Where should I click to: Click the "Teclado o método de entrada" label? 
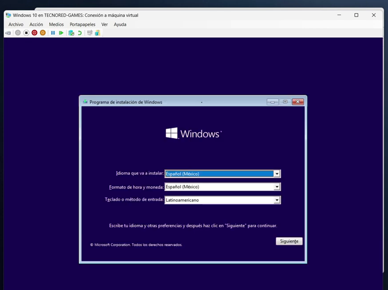tap(134, 199)
